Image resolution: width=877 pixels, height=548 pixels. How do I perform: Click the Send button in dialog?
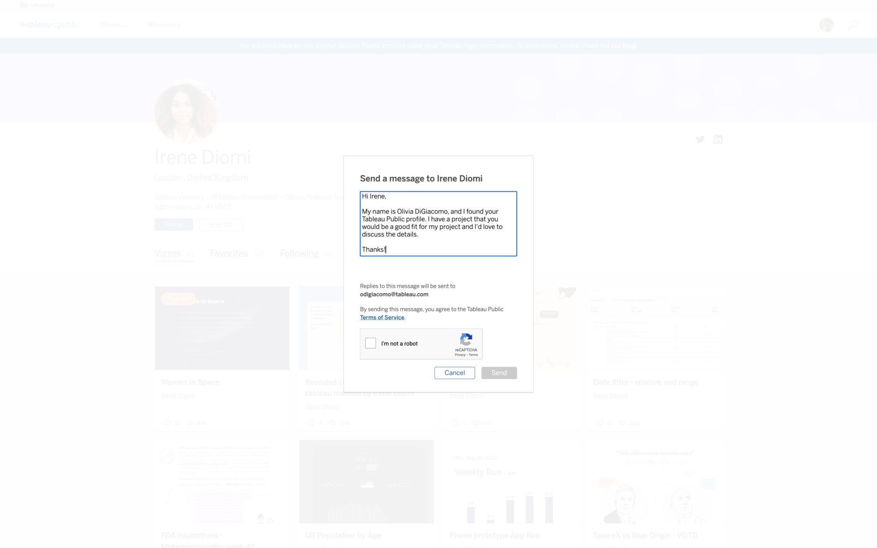(499, 373)
